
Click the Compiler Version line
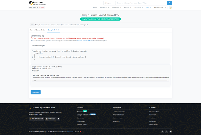coord(47,67)
